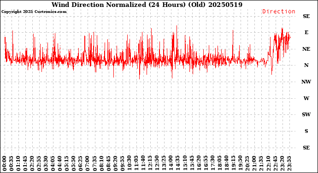This screenshot has width=318, height=173.
Task: Click the 05:50 time label
Action: click(x=74, y=164)
